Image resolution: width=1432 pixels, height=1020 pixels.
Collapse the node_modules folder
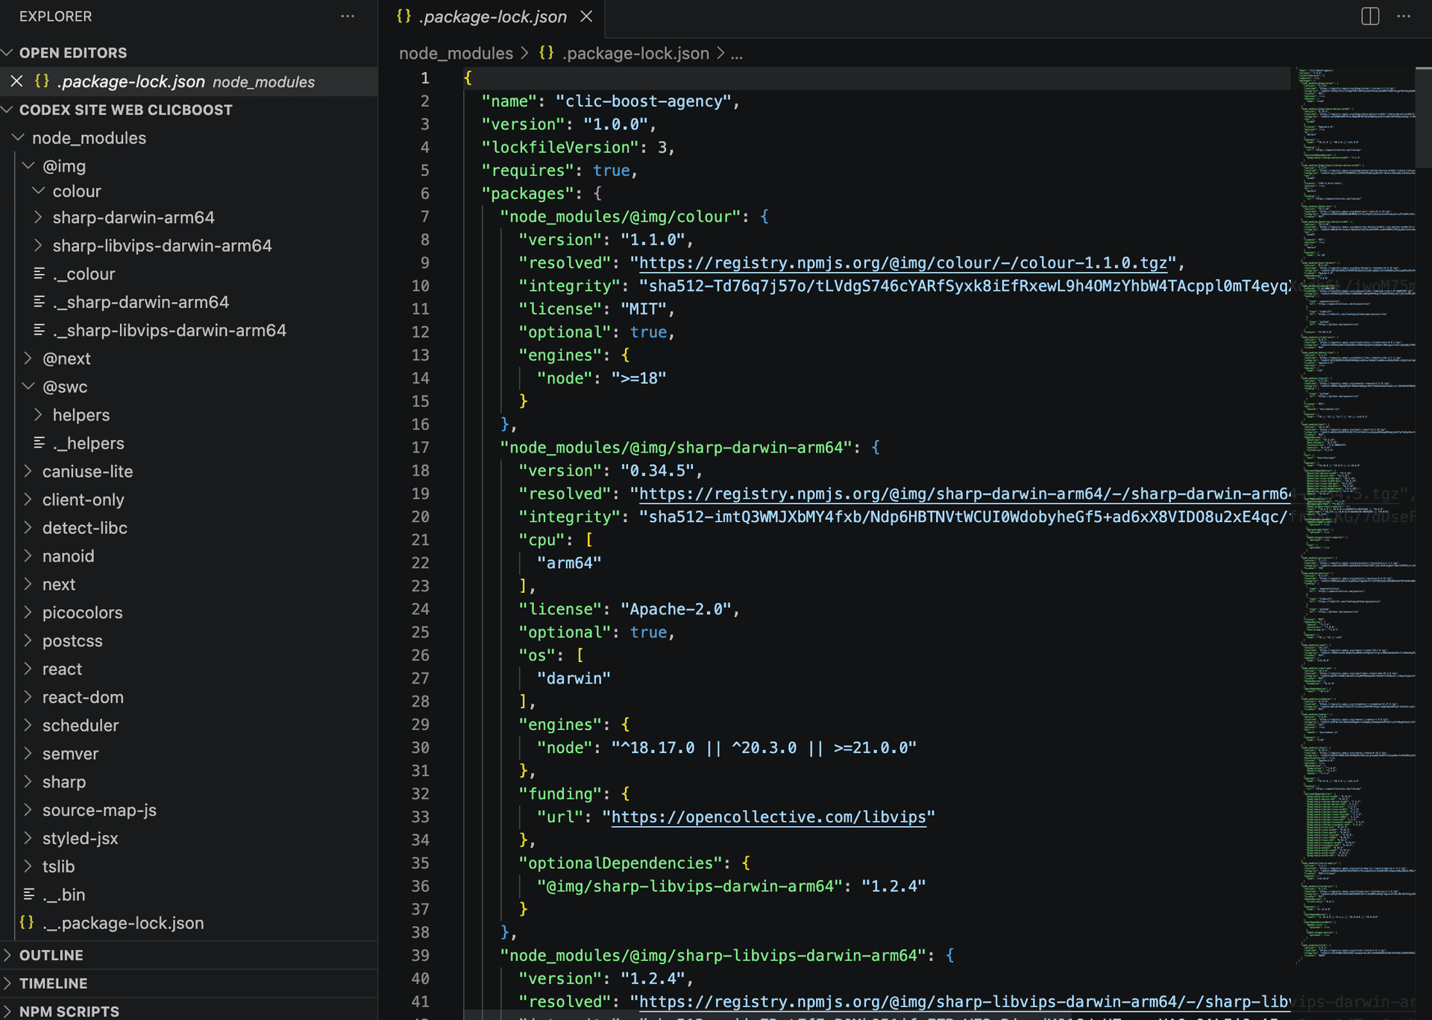19,138
